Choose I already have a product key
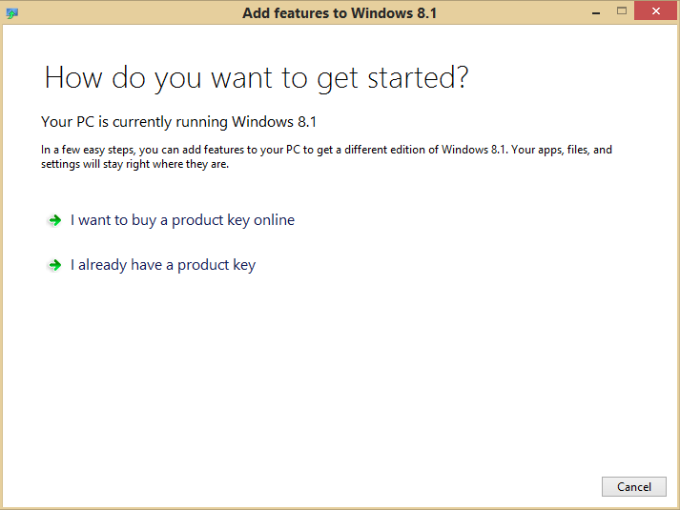The image size is (680, 510). click(x=163, y=265)
